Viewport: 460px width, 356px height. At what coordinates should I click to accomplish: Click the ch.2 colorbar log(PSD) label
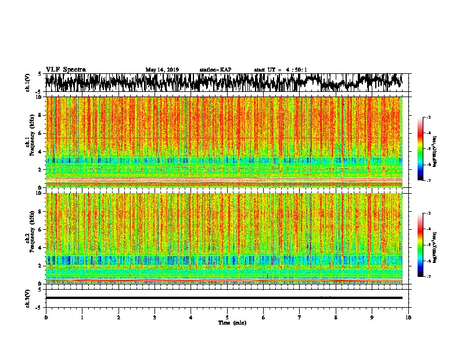pyautogui.click(x=434, y=247)
